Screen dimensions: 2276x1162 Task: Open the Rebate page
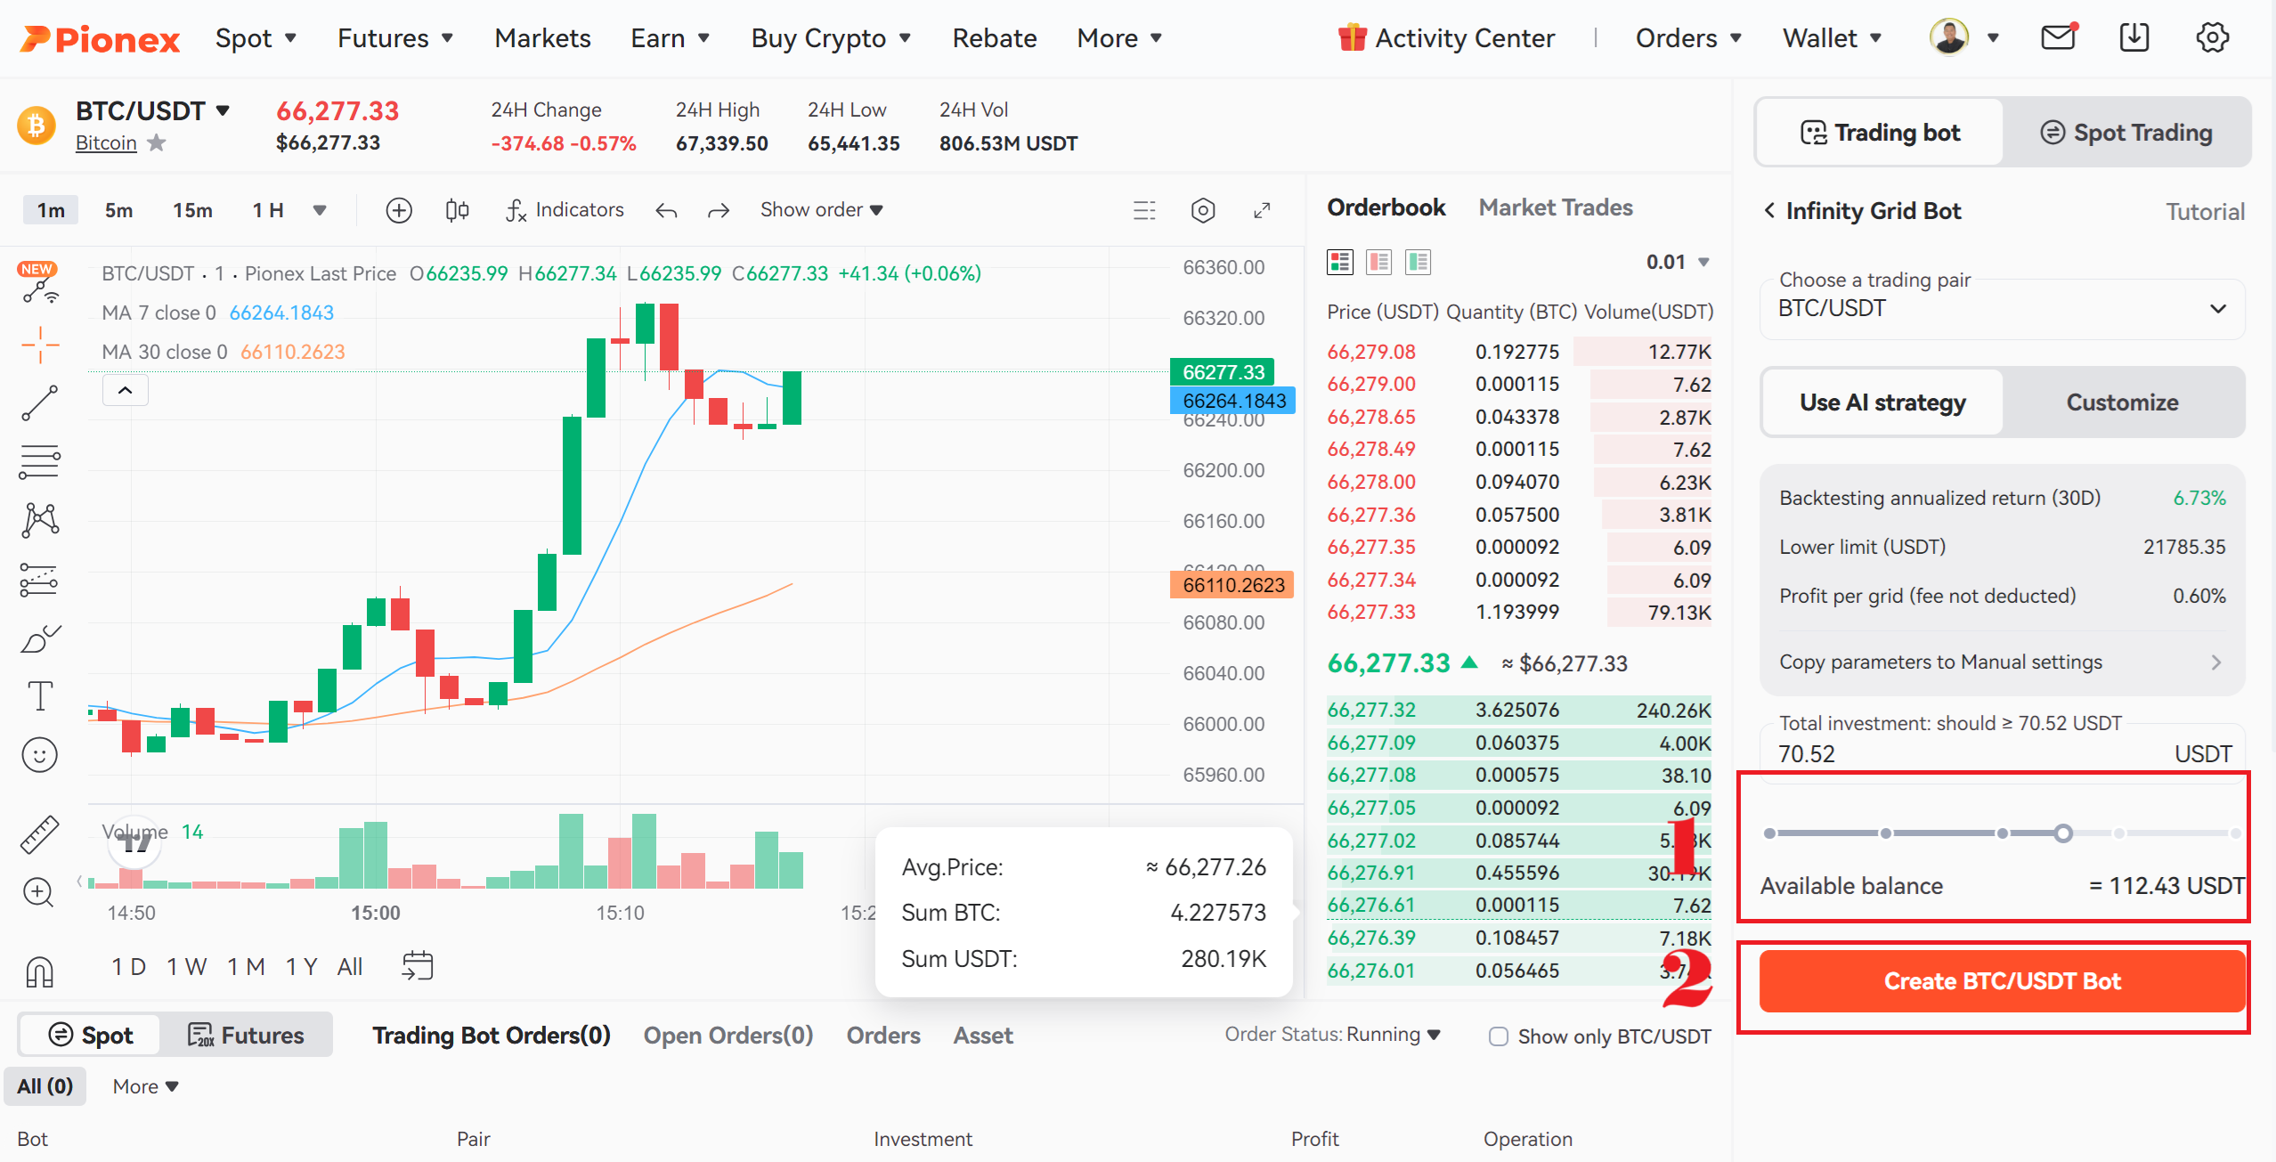[x=994, y=38]
